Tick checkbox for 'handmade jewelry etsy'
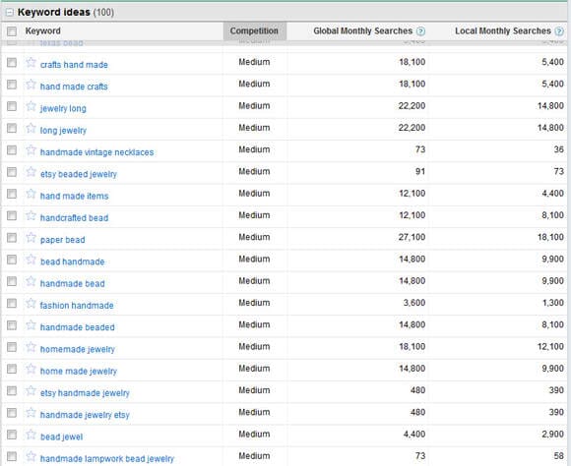Image resolution: width=571 pixels, height=466 pixels. pyautogui.click(x=12, y=413)
